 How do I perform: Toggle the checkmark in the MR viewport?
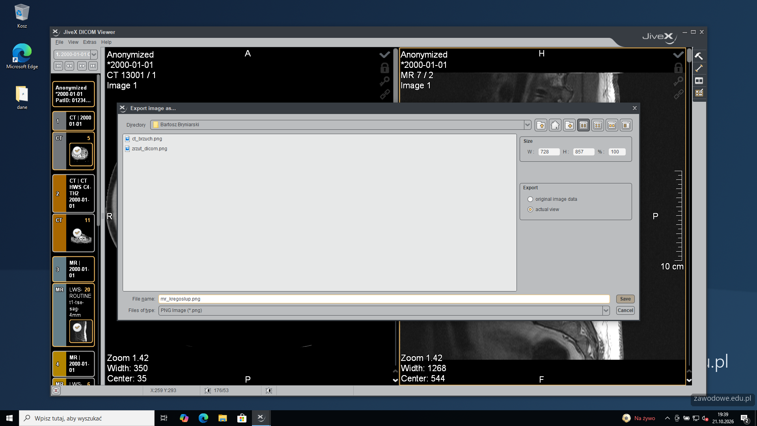pyautogui.click(x=678, y=54)
